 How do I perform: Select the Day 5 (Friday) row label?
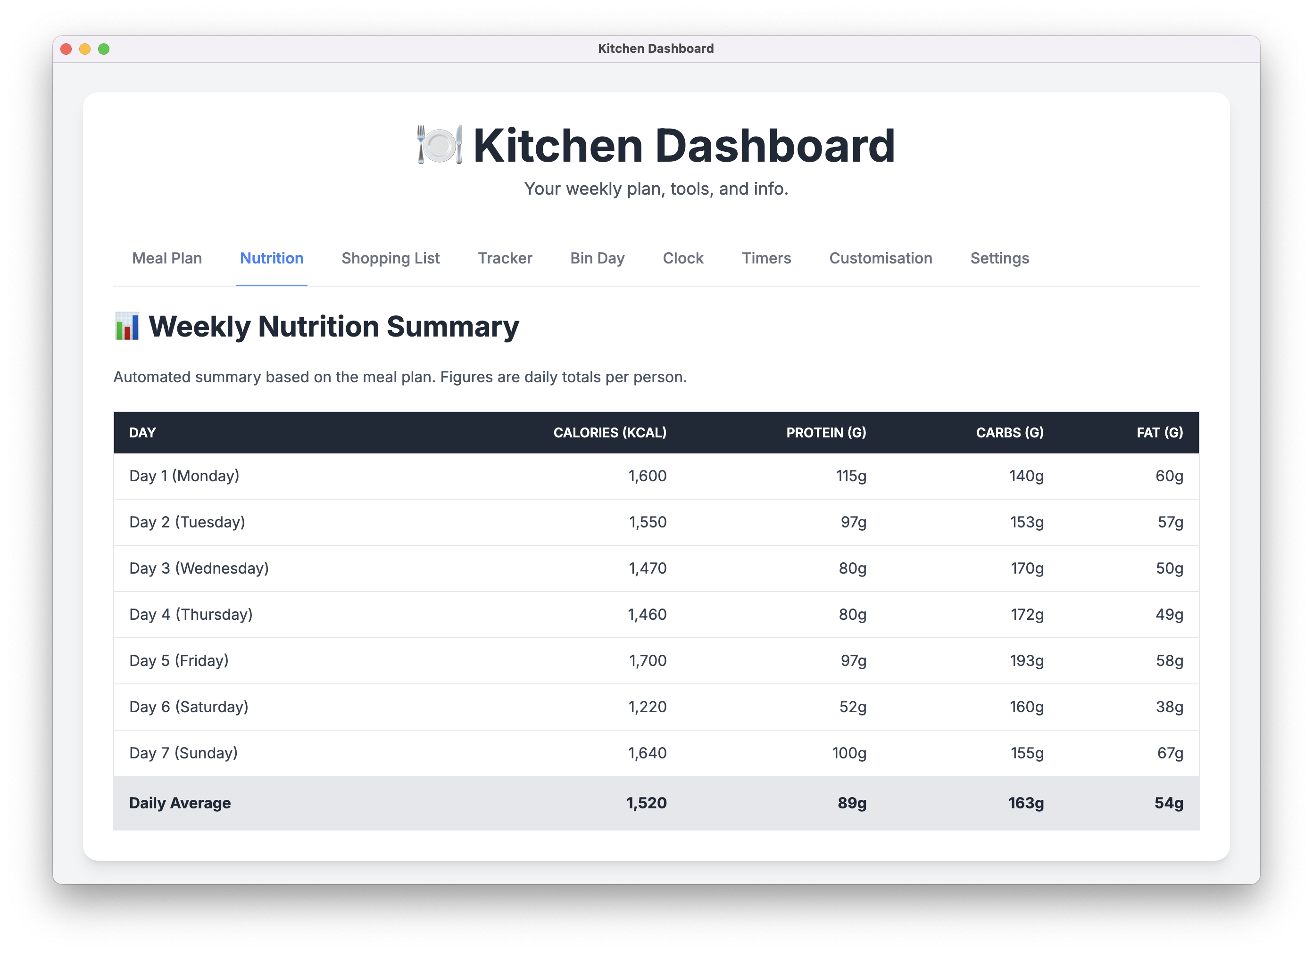tap(179, 661)
